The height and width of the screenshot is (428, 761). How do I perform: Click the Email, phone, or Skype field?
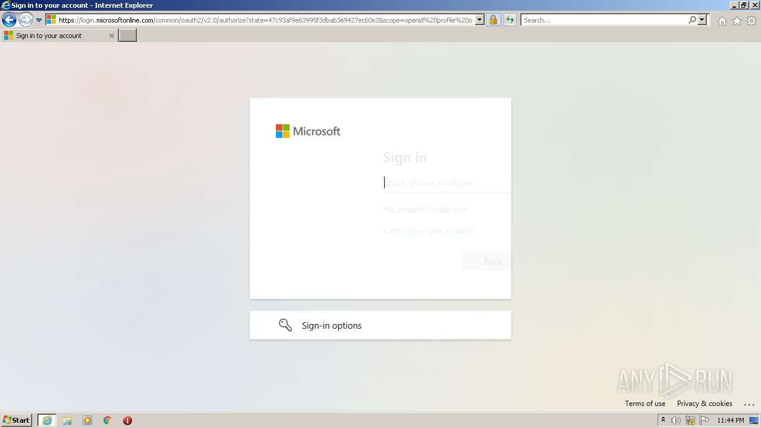click(447, 183)
